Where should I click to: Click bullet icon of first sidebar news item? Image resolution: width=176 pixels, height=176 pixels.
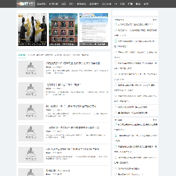(116, 24)
